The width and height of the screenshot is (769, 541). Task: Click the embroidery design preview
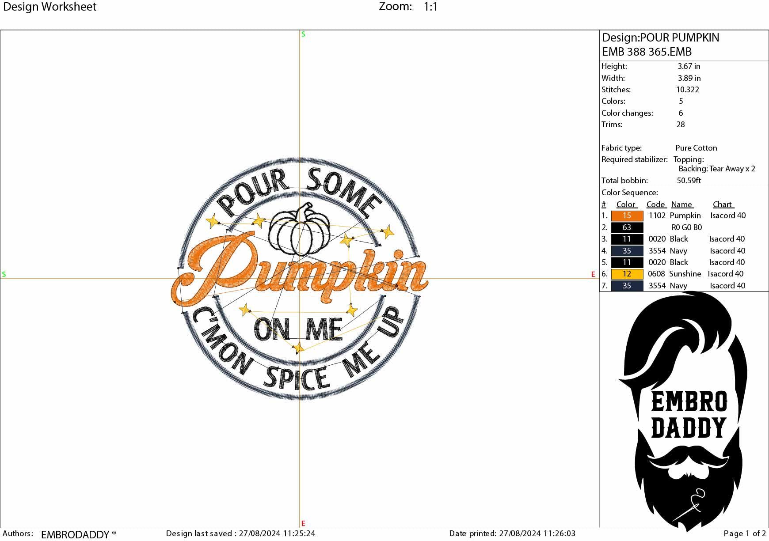click(300, 278)
